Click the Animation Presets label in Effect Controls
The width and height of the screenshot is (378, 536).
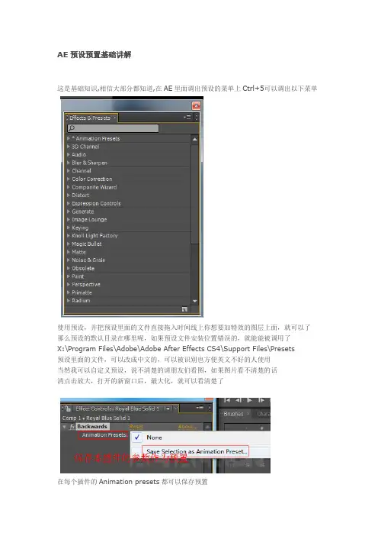tap(104, 435)
